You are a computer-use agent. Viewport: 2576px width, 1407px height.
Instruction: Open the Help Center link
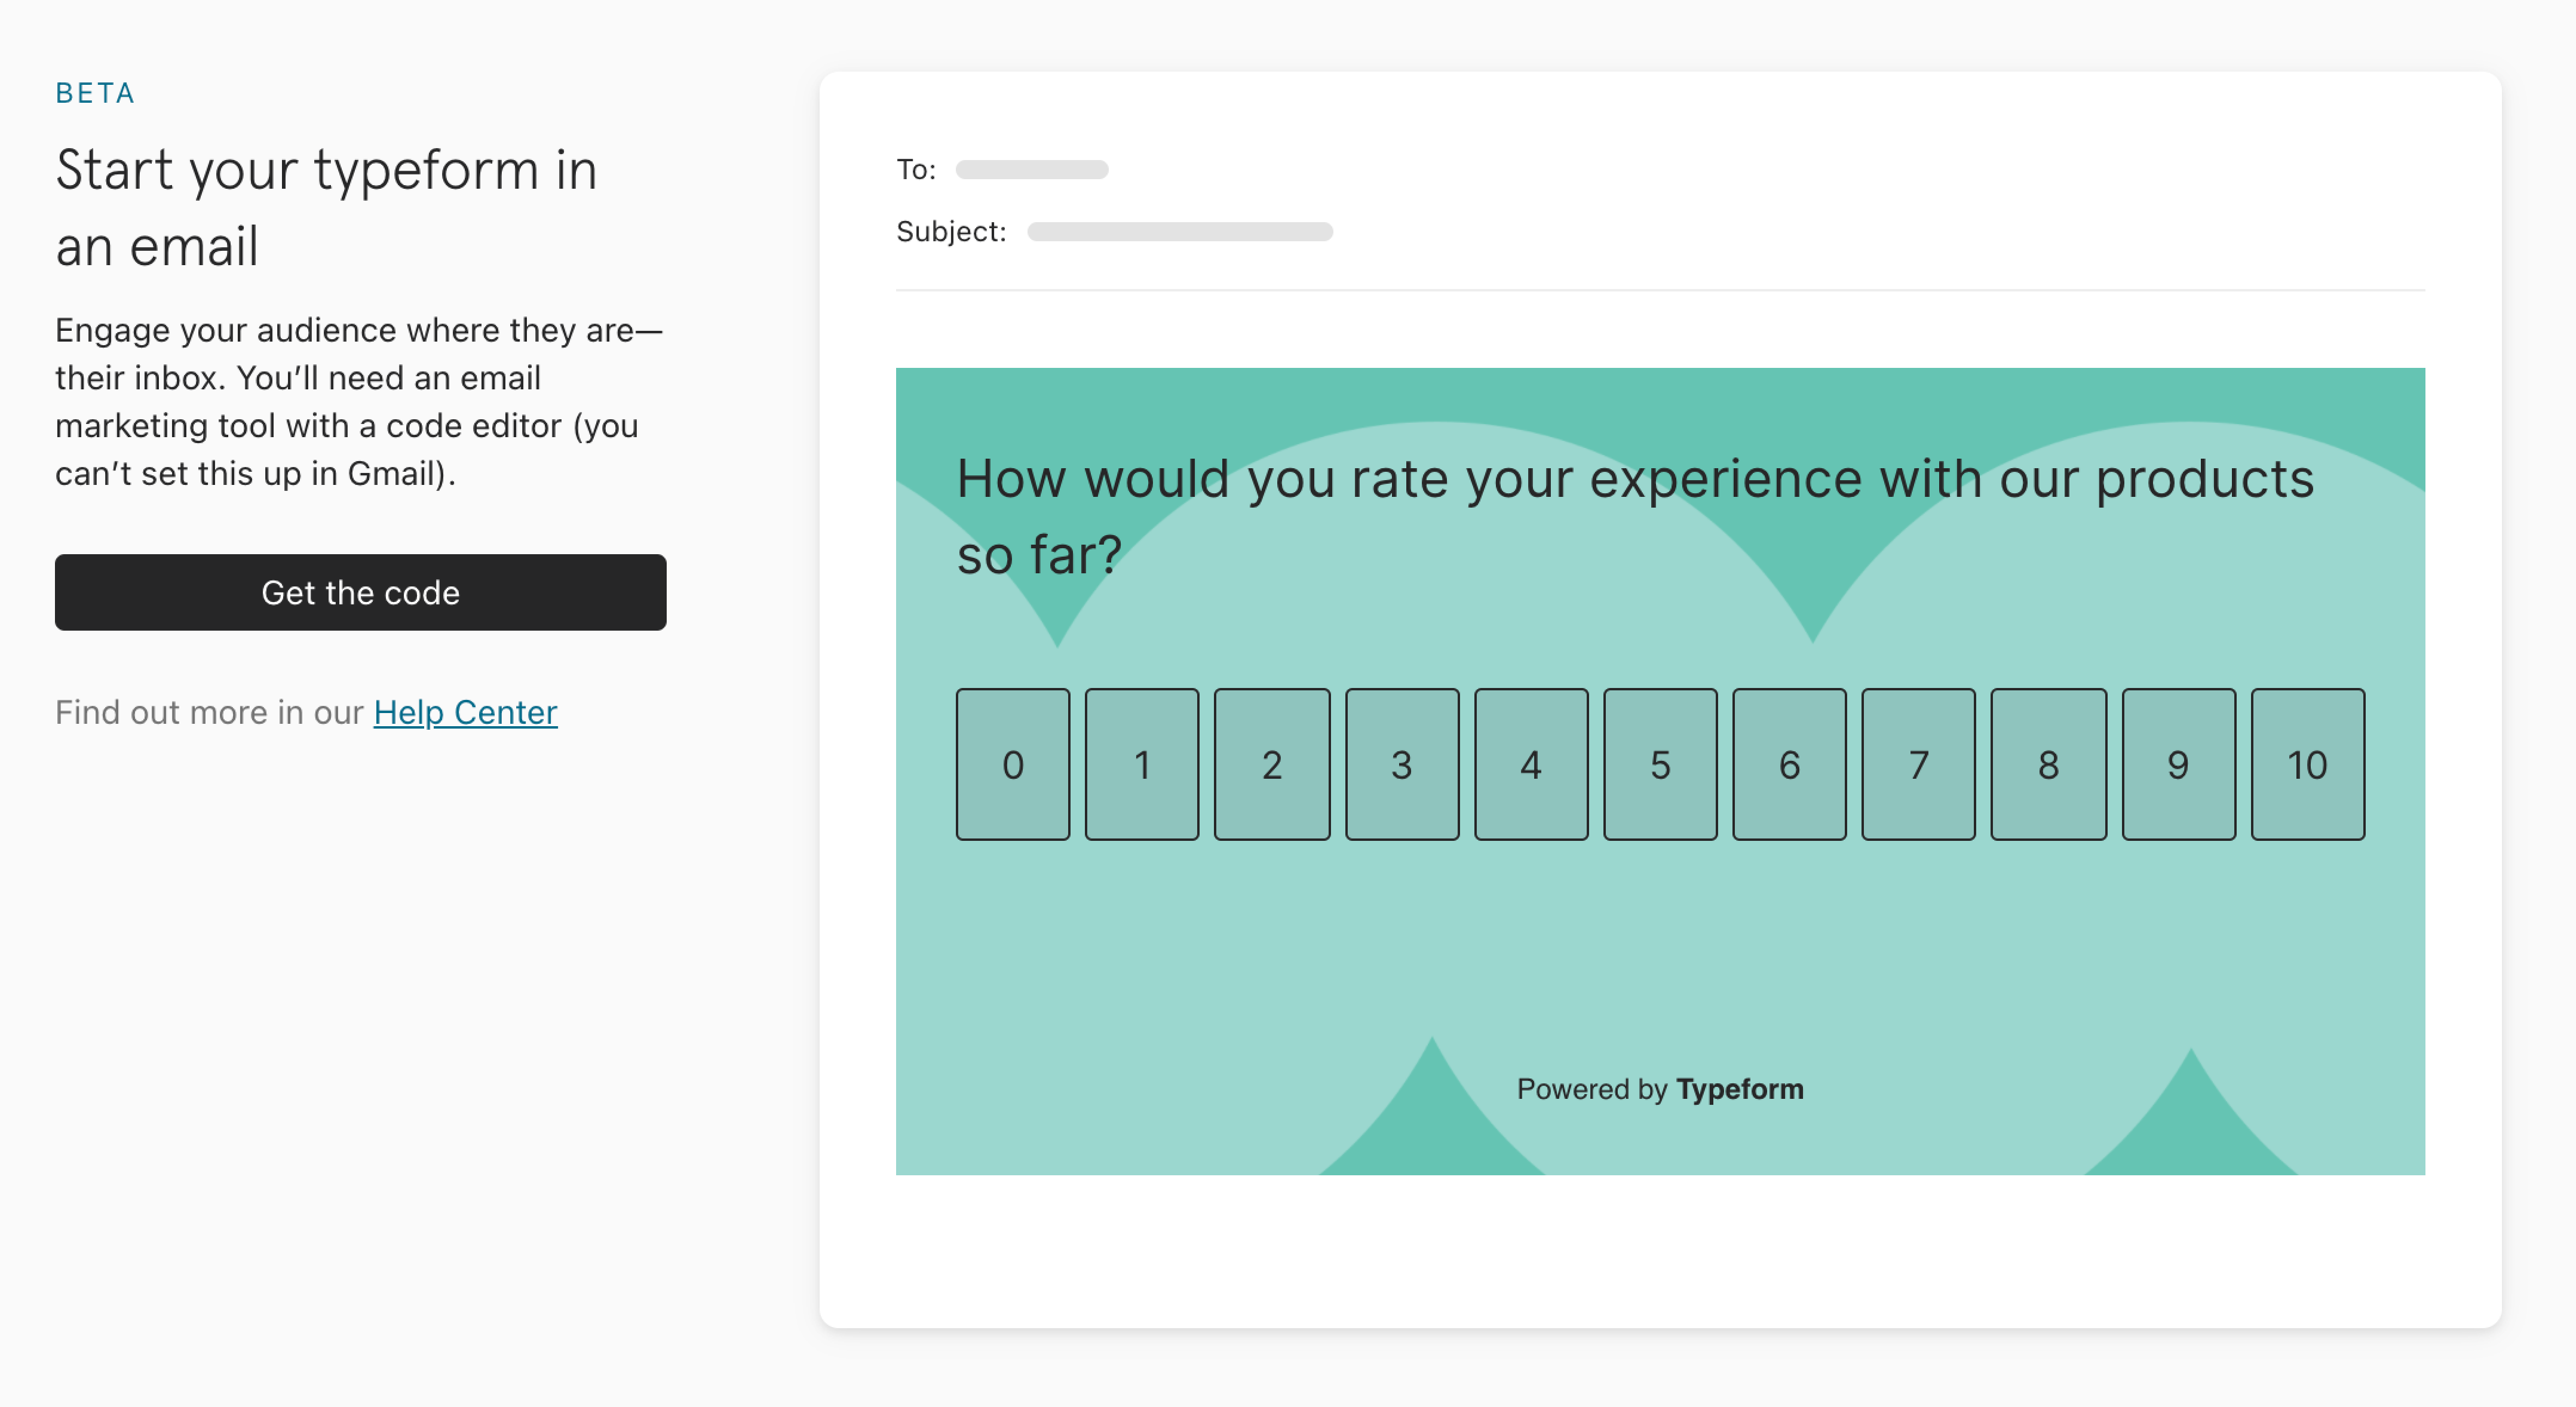tap(465, 712)
